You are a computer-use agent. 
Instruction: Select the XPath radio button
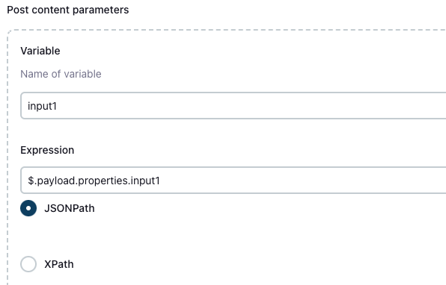(28, 264)
